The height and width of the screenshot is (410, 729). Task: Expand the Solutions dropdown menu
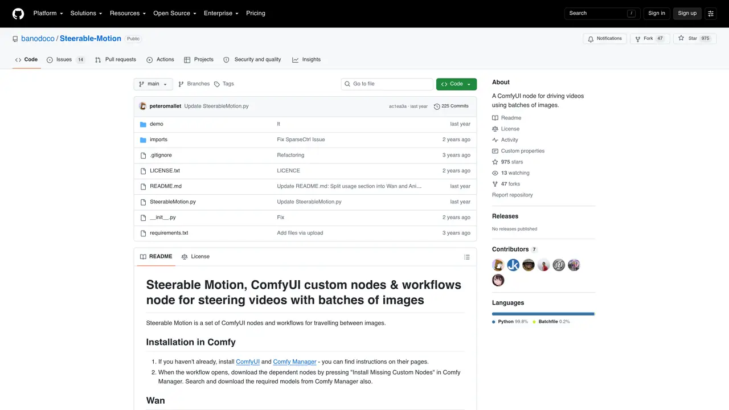click(x=86, y=13)
